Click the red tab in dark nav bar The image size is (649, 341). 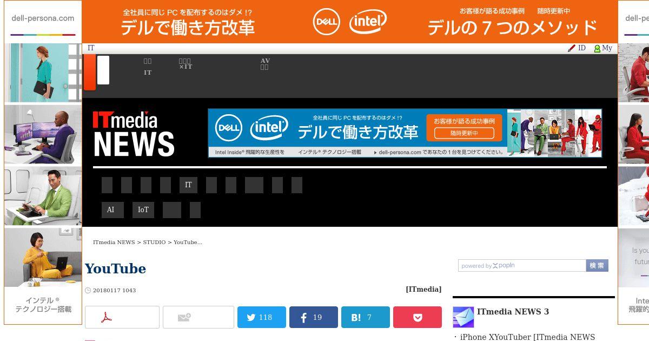[x=89, y=72]
